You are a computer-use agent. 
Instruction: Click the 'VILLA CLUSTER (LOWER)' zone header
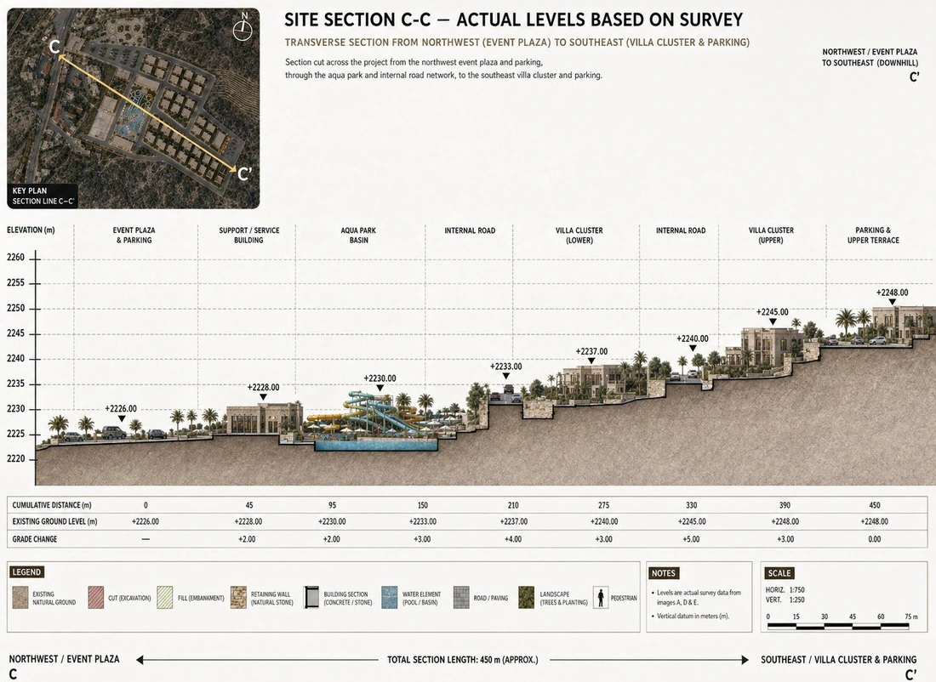(x=579, y=235)
